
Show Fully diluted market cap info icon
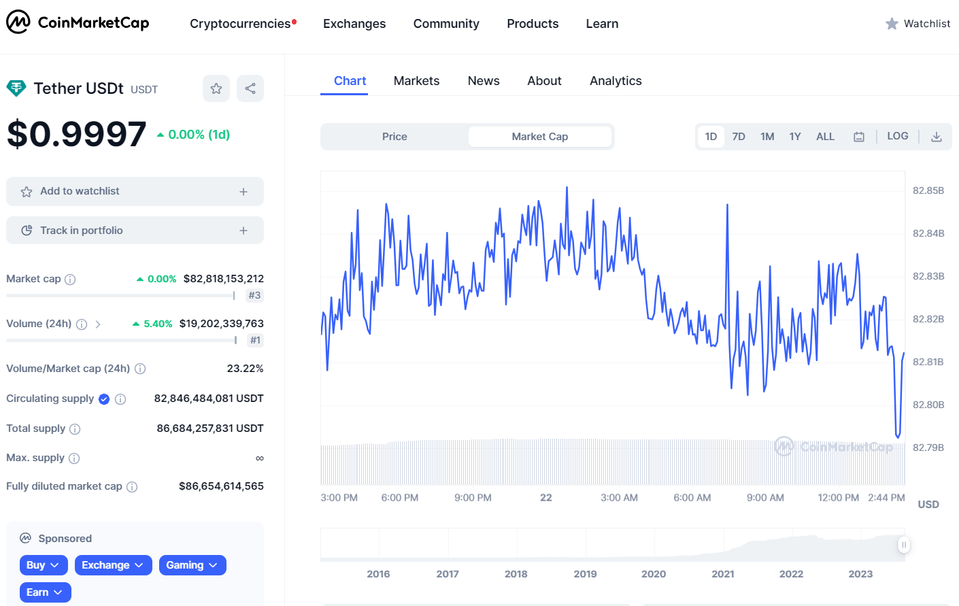click(132, 487)
